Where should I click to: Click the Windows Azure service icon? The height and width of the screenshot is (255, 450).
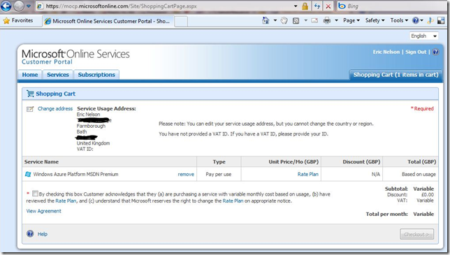(x=28, y=174)
